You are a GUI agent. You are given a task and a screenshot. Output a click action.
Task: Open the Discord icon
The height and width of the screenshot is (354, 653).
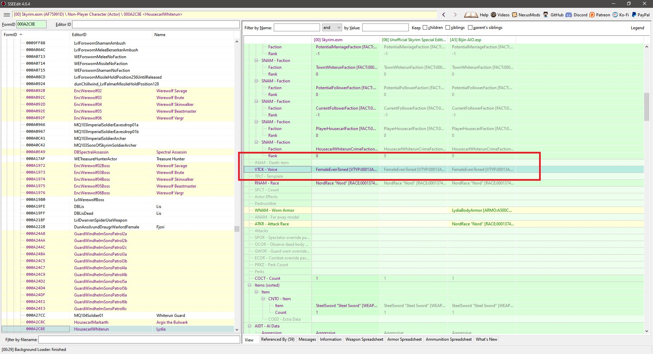pyautogui.click(x=569, y=15)
